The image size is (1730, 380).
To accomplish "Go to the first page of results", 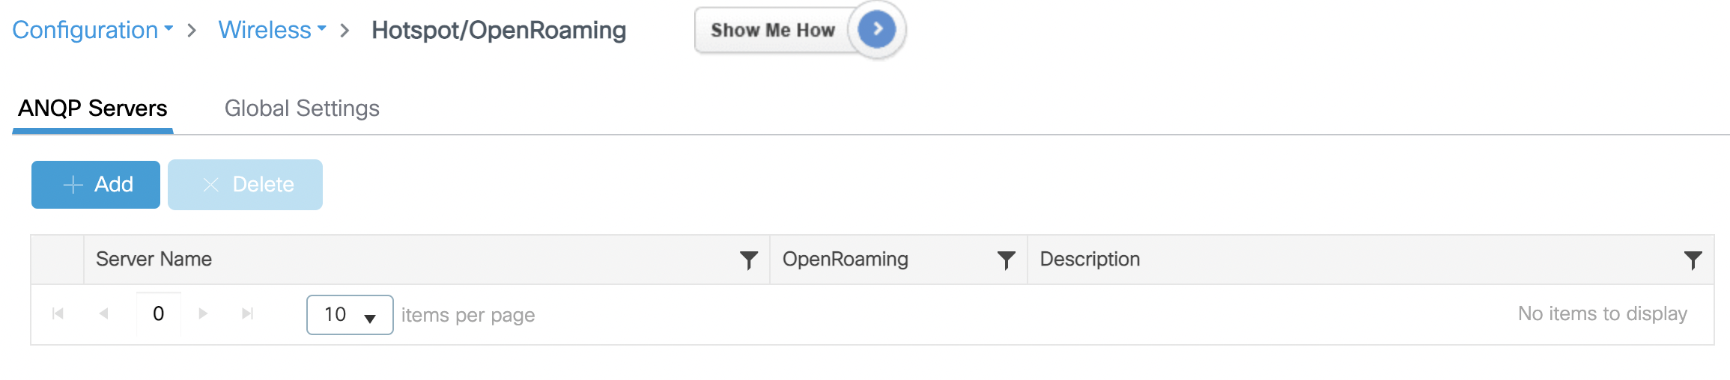I will click(x=58, y=313).
